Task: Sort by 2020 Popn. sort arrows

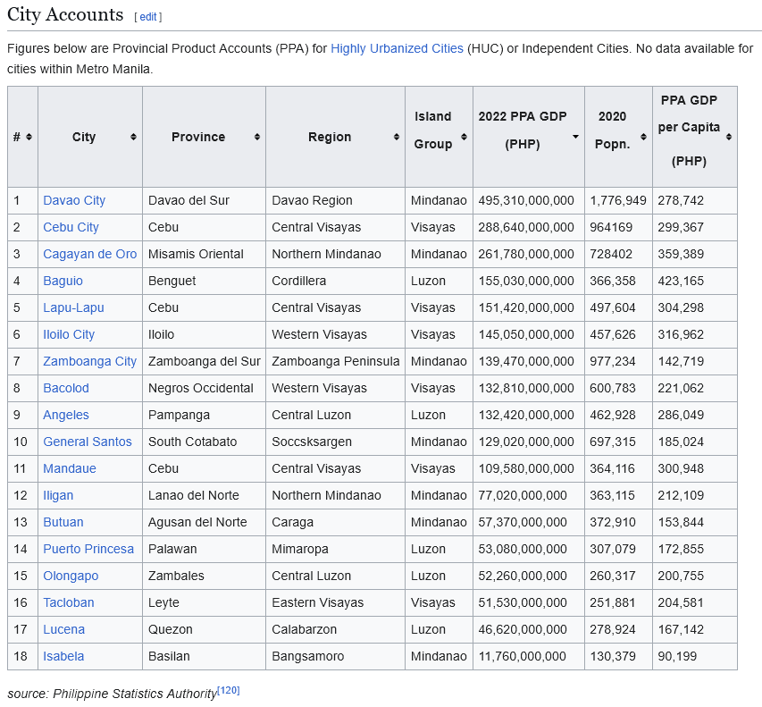Action: tap(643, 137)
